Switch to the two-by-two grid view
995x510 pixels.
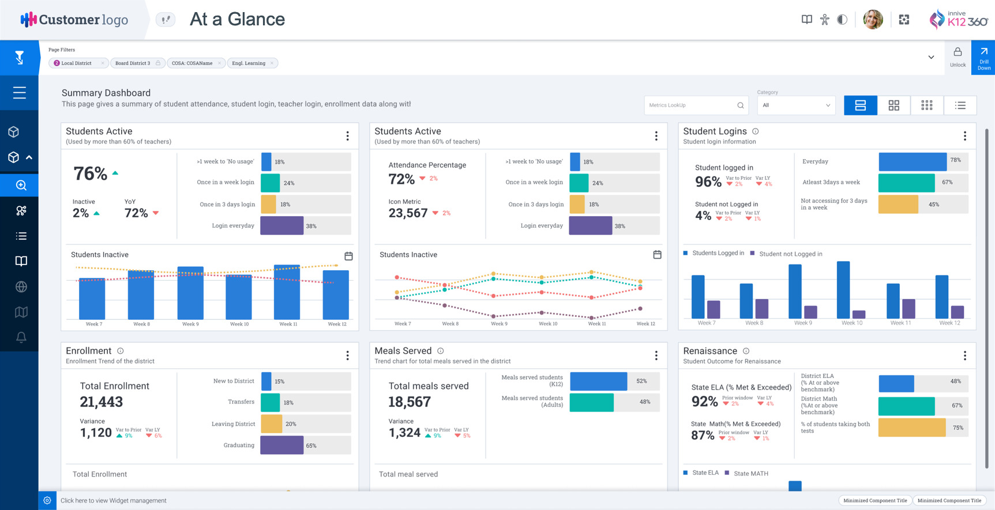893,105
